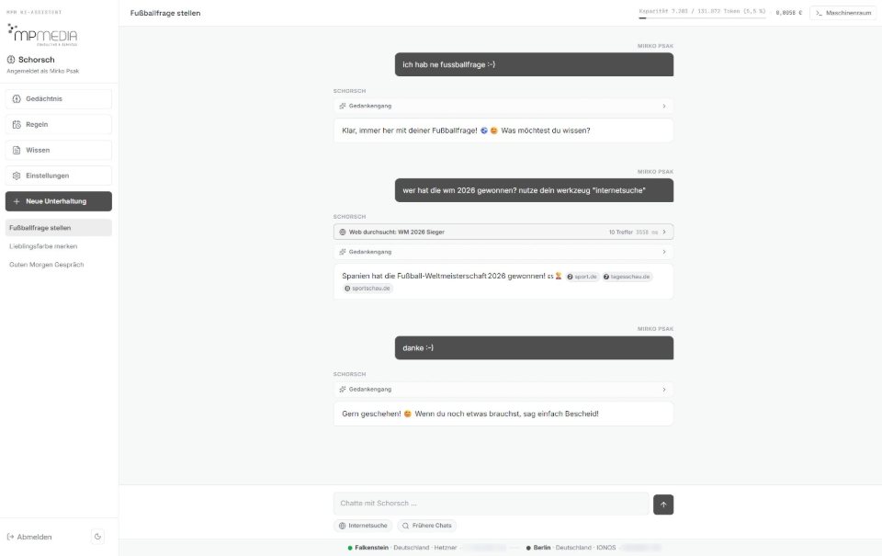Click the Kapazität token progress bar
This screenshot has width=882, height=556.
(x=702, y=18)
